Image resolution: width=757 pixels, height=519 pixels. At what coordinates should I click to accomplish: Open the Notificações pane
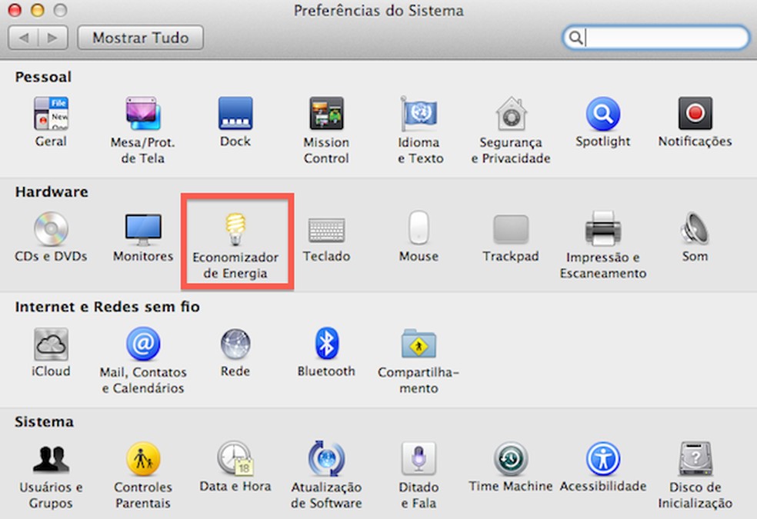(694, 115)
